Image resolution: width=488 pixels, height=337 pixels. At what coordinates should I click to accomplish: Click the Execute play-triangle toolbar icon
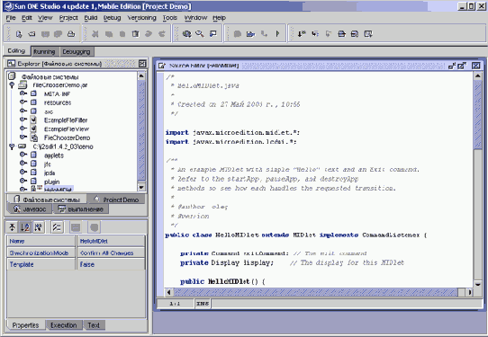point(277,34)
